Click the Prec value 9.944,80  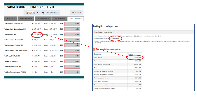(x=53, y=45)
